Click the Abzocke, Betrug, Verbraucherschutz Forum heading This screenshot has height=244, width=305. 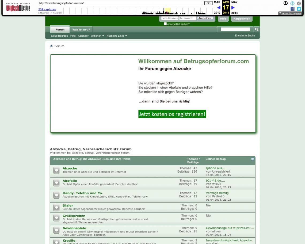click(x=91, y=149)
